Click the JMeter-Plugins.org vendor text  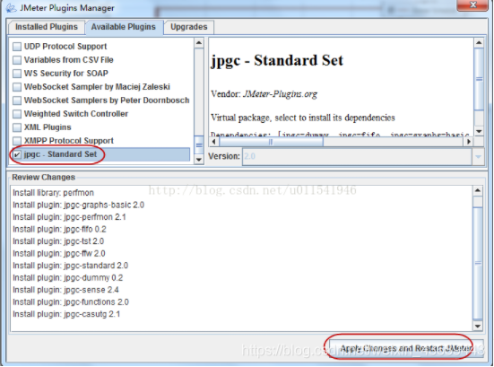(280, 94)
